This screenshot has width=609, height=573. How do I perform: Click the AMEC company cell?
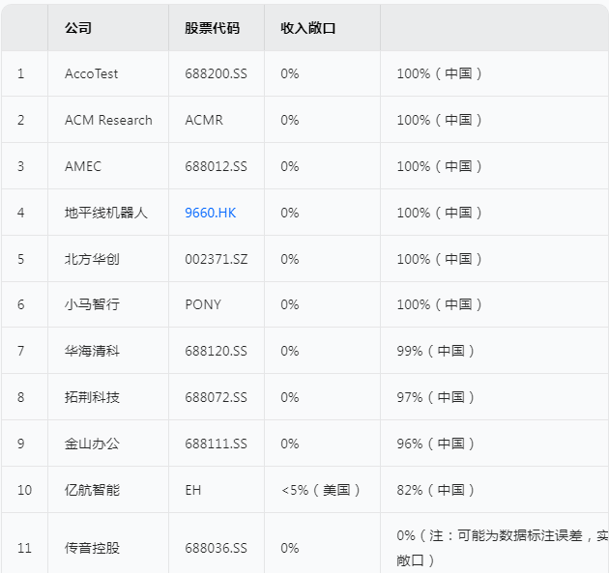83,166
